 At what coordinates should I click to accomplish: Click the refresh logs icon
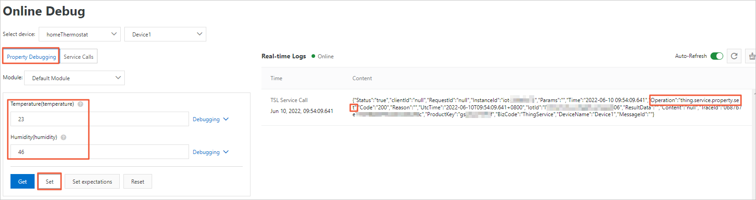coord(734,56)
